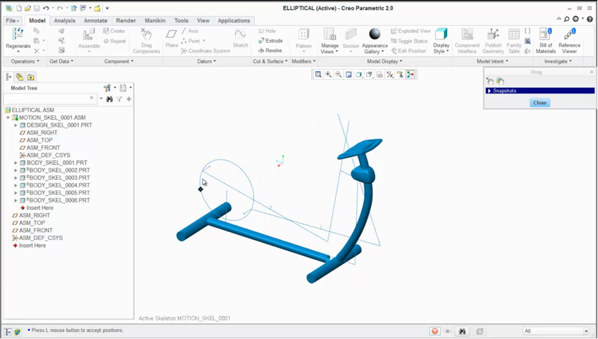598x339 pixels.
Task: Click the Manage Views icon
Action: coord(329,34)
